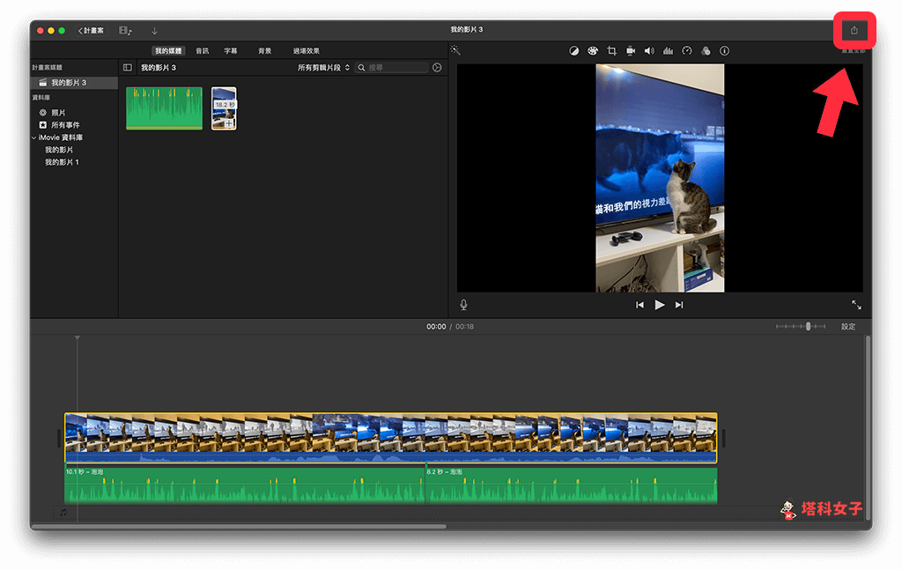Click the voiceover microphone icon
The height and width of the screenshot is (570, 902).
tap(463, 305)
